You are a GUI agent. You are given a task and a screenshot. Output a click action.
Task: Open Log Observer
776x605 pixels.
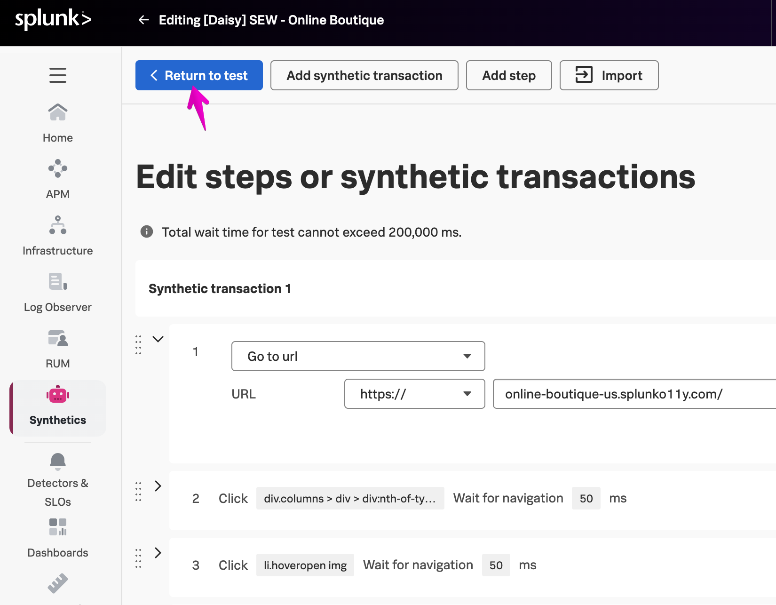click(57, 292)
